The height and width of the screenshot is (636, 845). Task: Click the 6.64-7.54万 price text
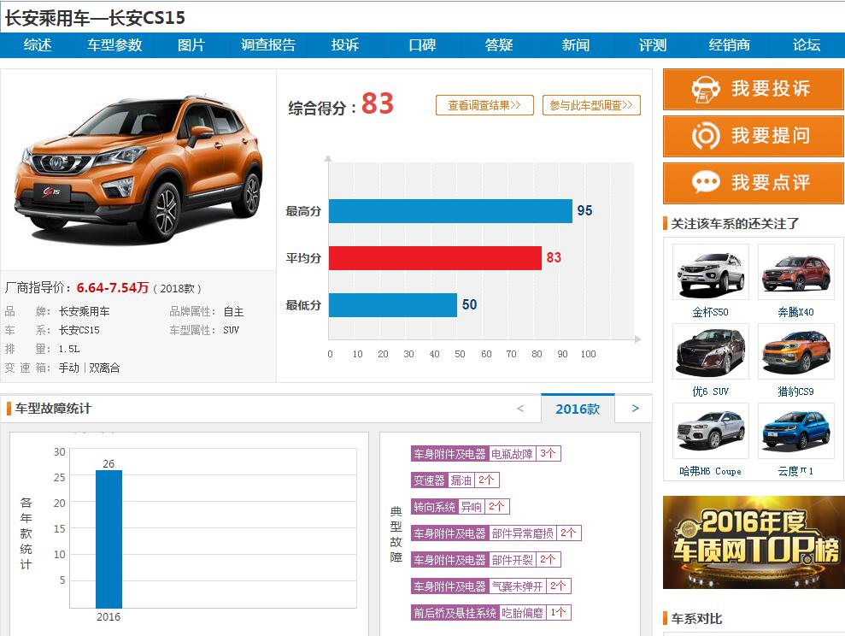(113, 288)
